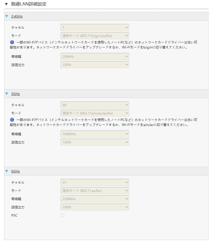The width and height of the screenshot is (211, 242).
Task: Click the info icon in 5GHz section
Action: 12,120
